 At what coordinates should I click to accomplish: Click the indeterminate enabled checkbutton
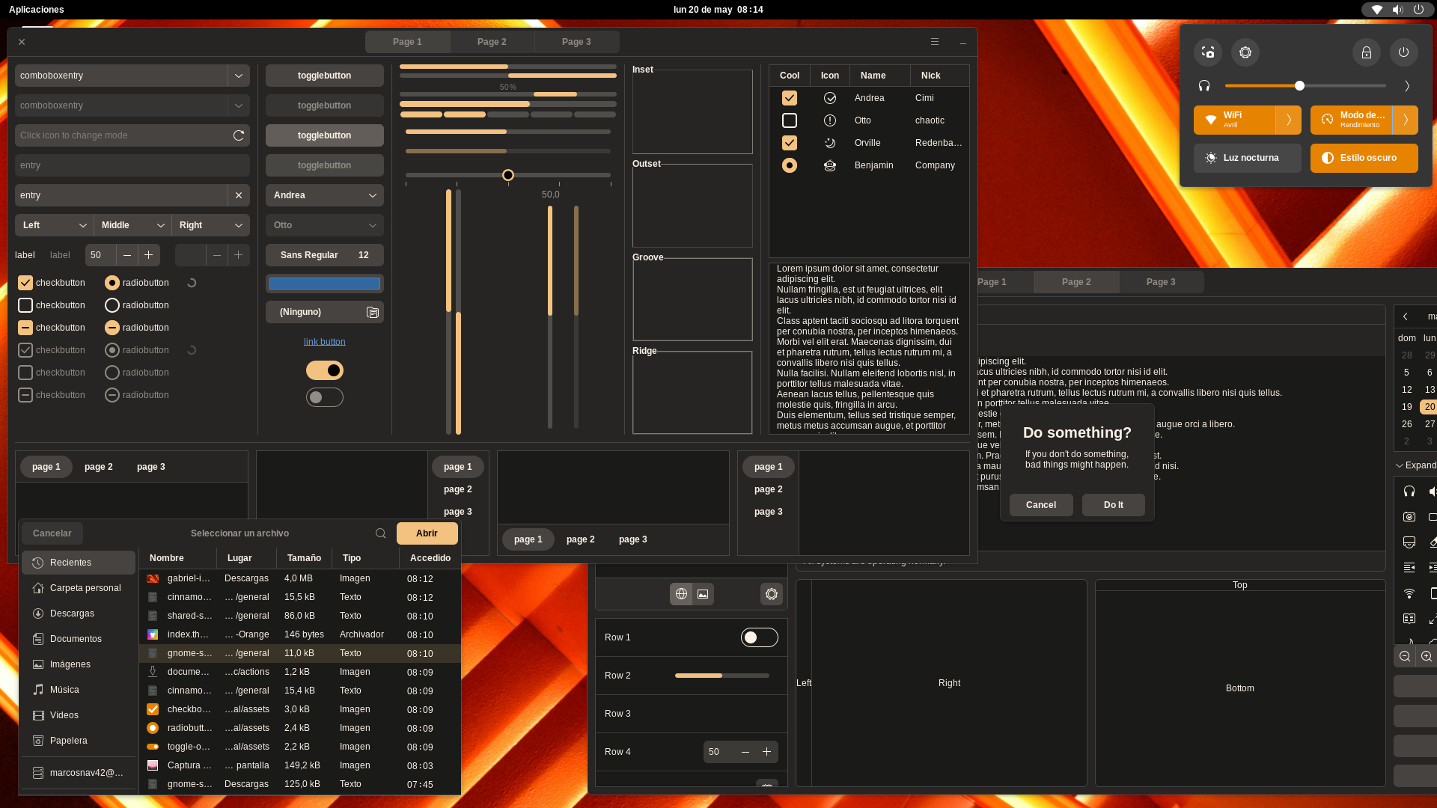pyautogui.click(x=25, y=328)
